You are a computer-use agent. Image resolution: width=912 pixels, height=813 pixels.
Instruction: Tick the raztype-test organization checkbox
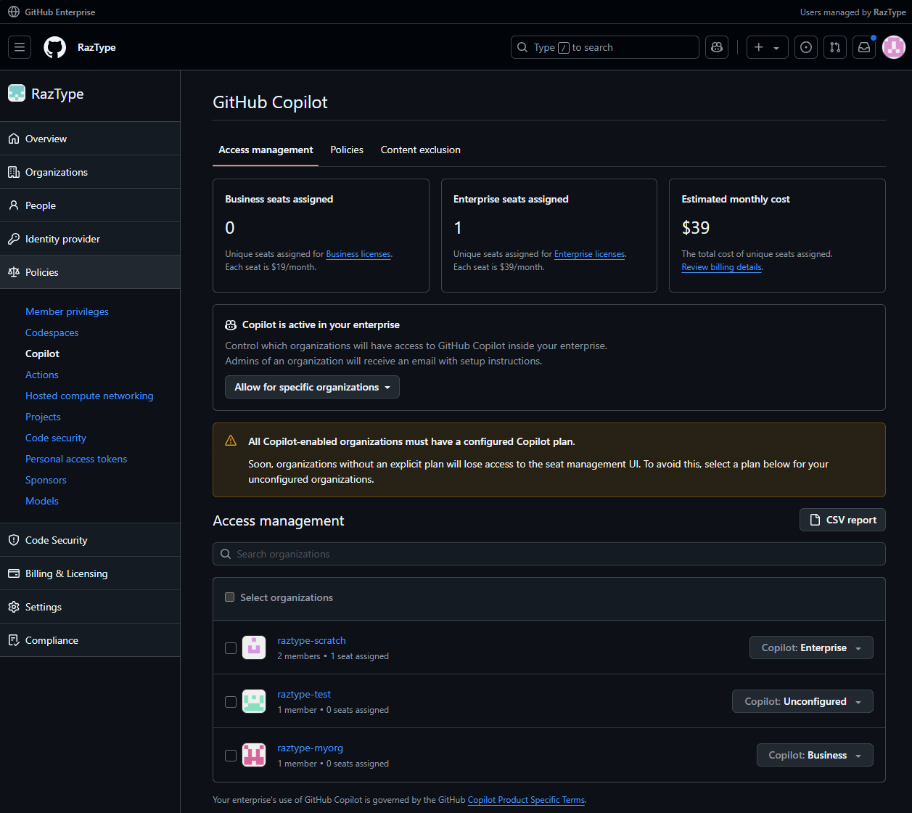click(231, 702)
